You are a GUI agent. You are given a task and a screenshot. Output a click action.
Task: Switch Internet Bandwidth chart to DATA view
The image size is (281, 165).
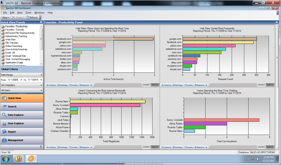pyautogui.click(x=155, y=147)
